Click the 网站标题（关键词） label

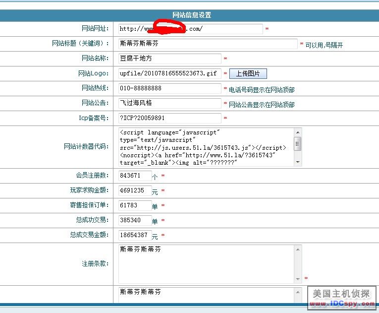point(80,43)
